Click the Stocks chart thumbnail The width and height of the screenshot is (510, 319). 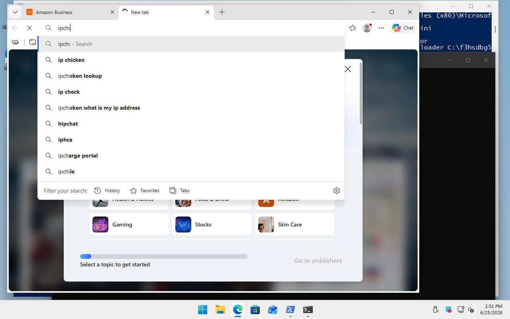[x=183, y=224]
